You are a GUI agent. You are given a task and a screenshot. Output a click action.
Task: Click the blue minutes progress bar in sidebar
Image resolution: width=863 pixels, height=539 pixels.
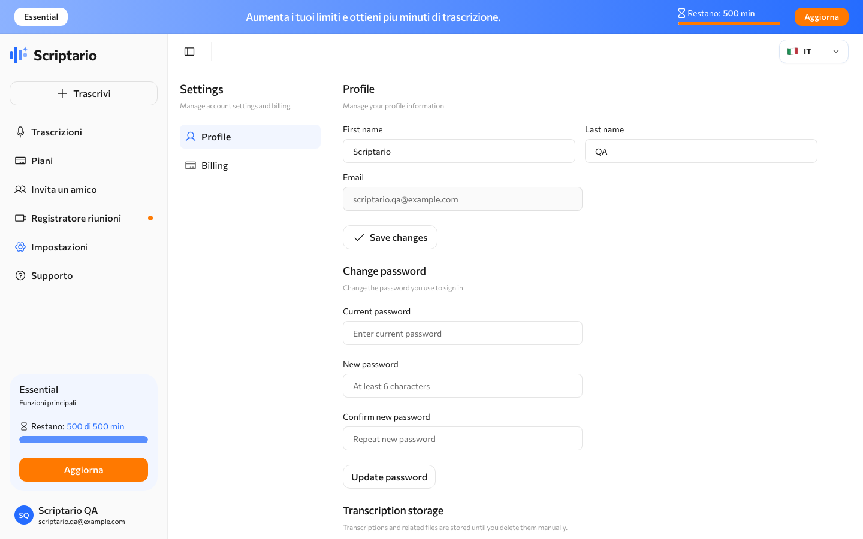click(83, 440)
